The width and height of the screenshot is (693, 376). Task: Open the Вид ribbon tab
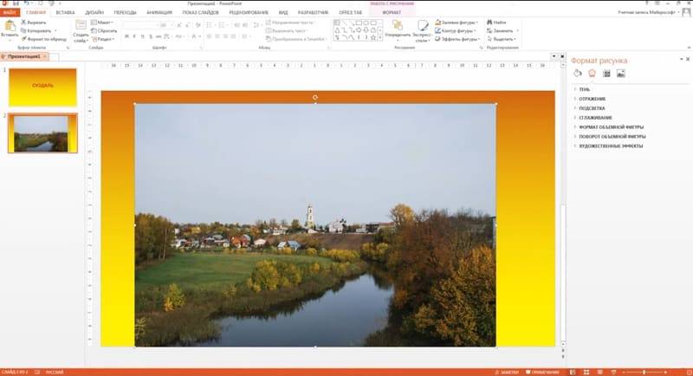click(x=283, y=12)
